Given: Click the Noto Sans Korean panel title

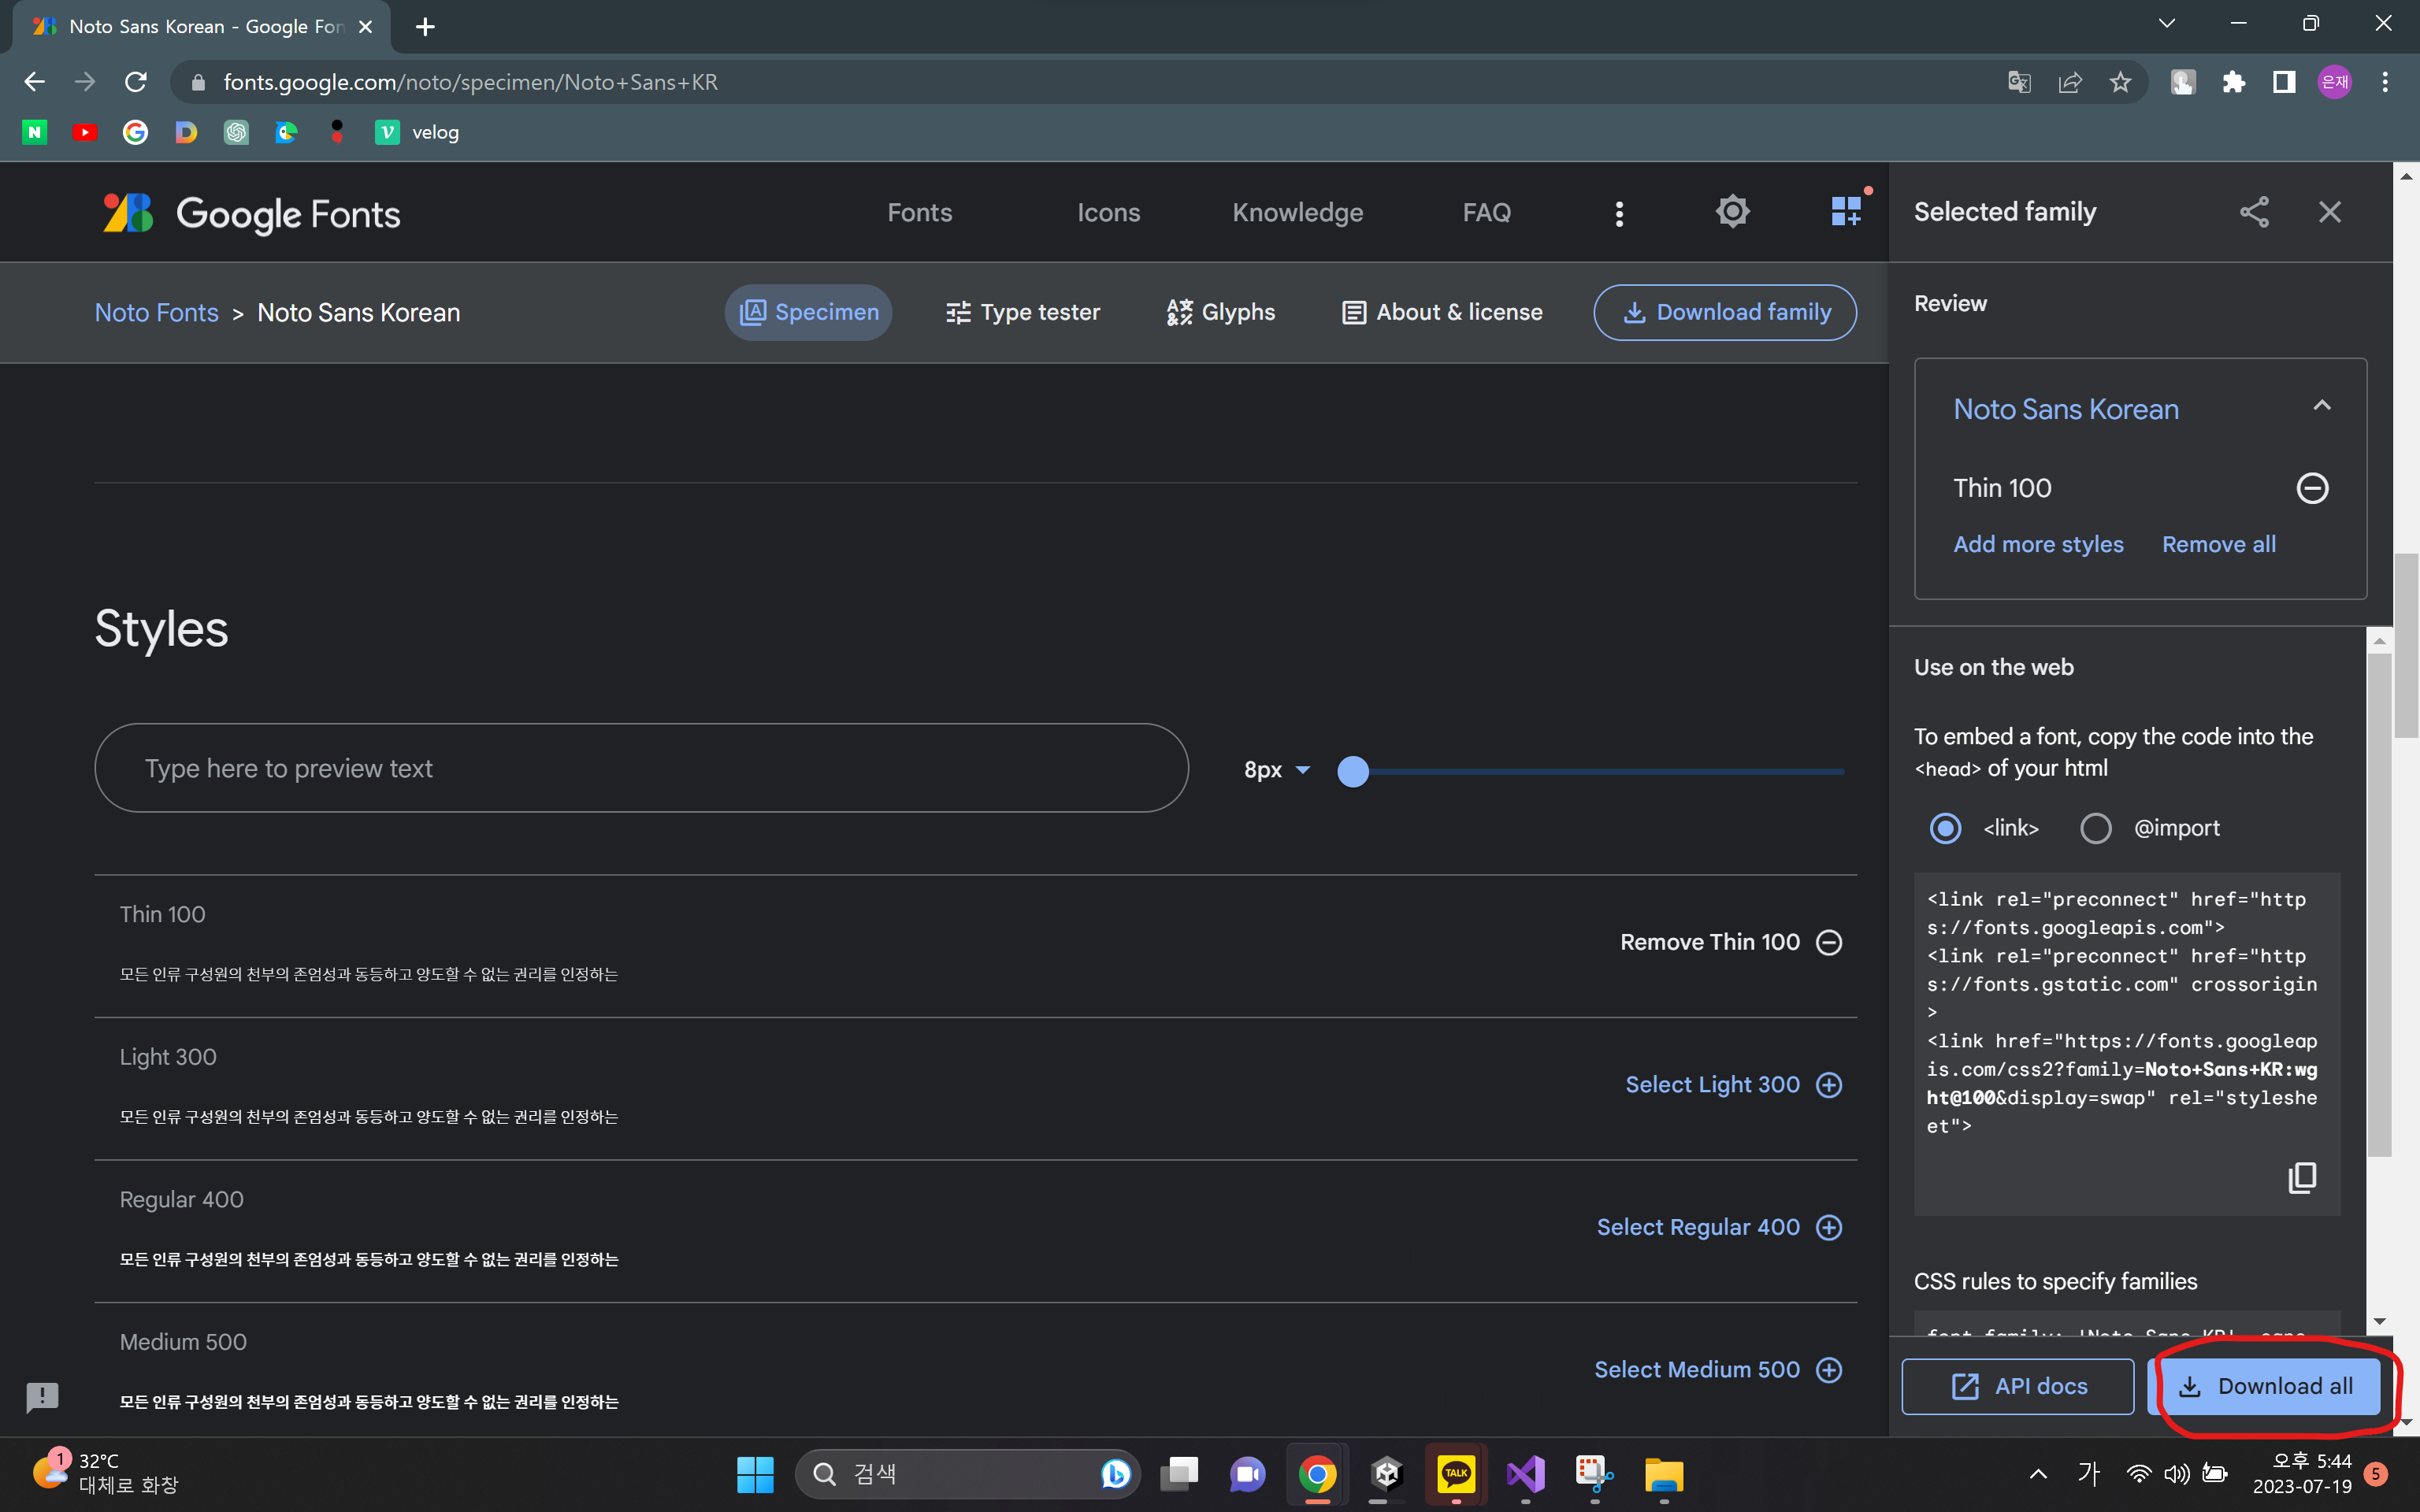Looking at the screenshot, I should 2065,409.
